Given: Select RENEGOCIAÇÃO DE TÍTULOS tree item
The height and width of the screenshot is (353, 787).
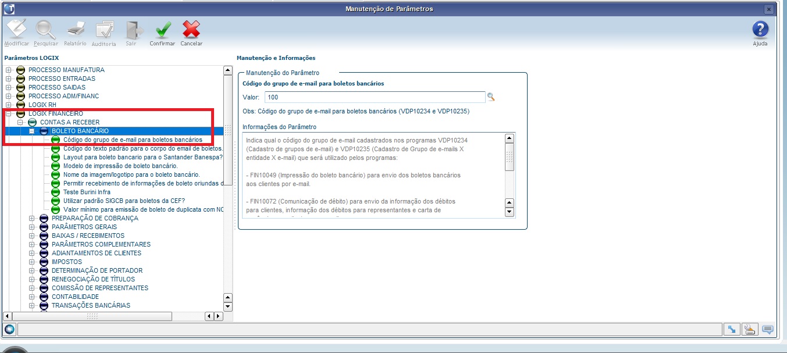Looking at the screenshot, I should [93, 279].
